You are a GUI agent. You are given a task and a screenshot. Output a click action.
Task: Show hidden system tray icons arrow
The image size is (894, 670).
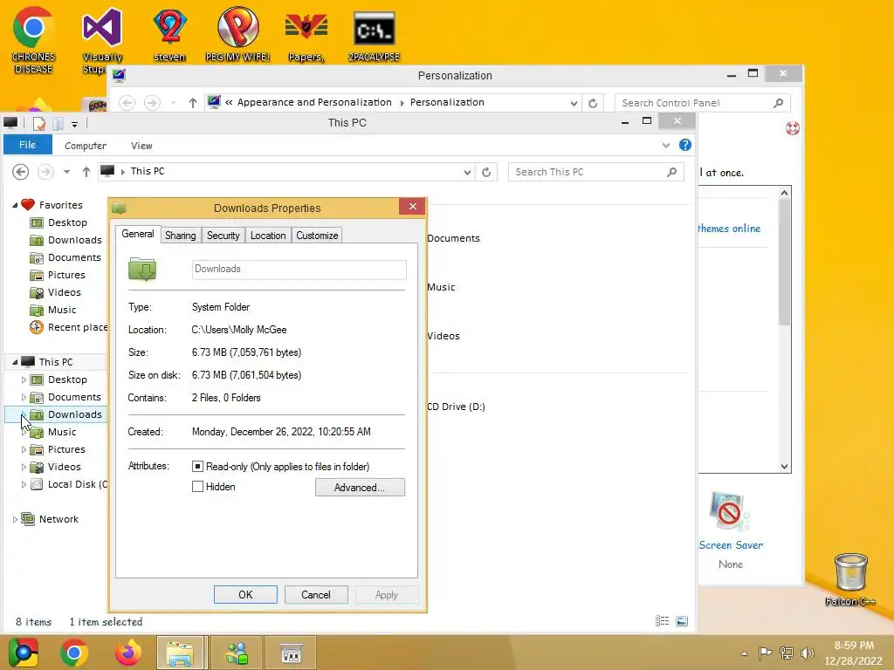click(744, 653)
